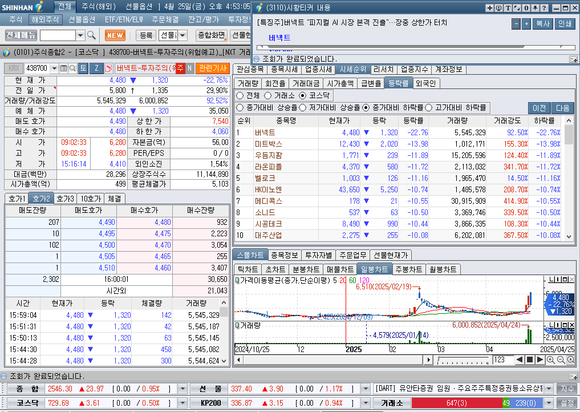Image resolution: width=580 pixels, height=412 pixels.
Task: Open help question mark in news window title
Action: coord(544,8)
